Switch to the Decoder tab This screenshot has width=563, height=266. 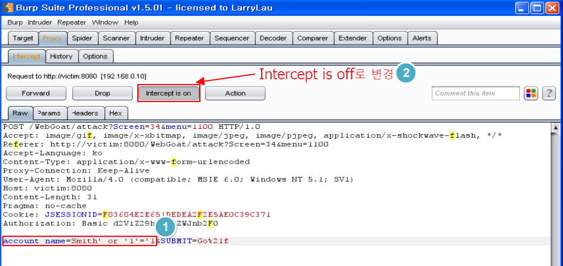[273, 38]
